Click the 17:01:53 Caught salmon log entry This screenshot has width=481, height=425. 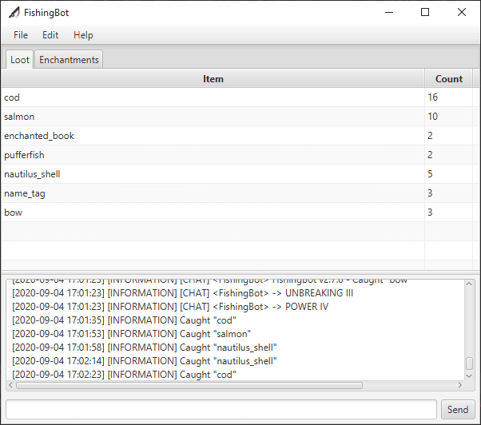[x=131, y=334]
